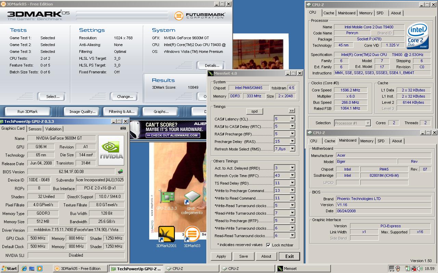The width and height of the screenshot is (438, 273).
Task: Open the Refresh Cycle Time (tRFC) dropdown
Action: tap(292, 175)
